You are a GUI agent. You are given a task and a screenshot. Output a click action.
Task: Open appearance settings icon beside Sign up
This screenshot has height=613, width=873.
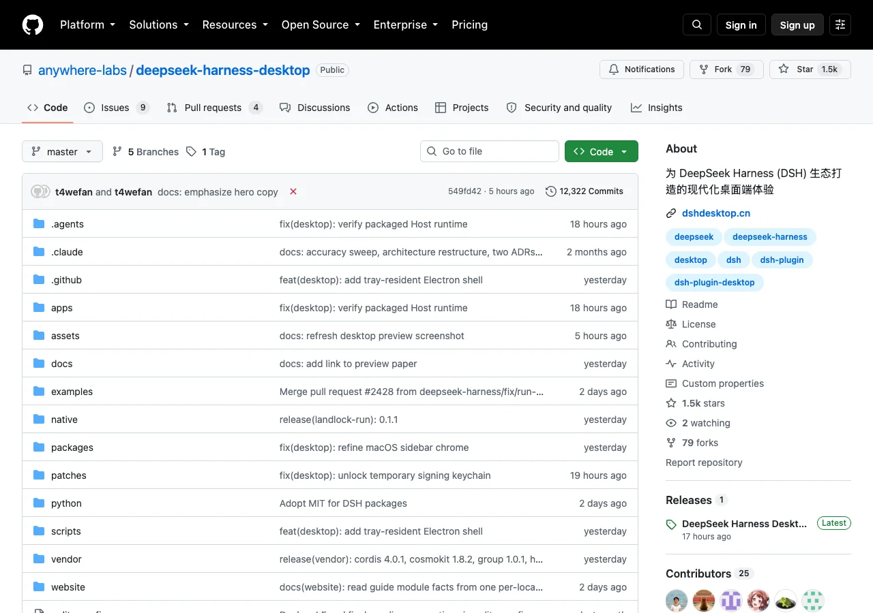click(x=840, y=25)
